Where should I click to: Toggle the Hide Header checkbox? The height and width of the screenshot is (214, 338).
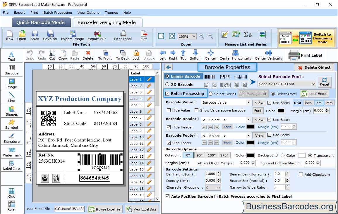coord(169,127)
